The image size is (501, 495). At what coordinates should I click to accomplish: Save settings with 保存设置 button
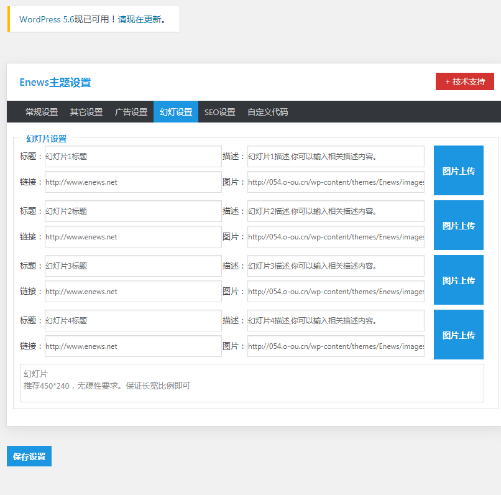tap(29, 456)
